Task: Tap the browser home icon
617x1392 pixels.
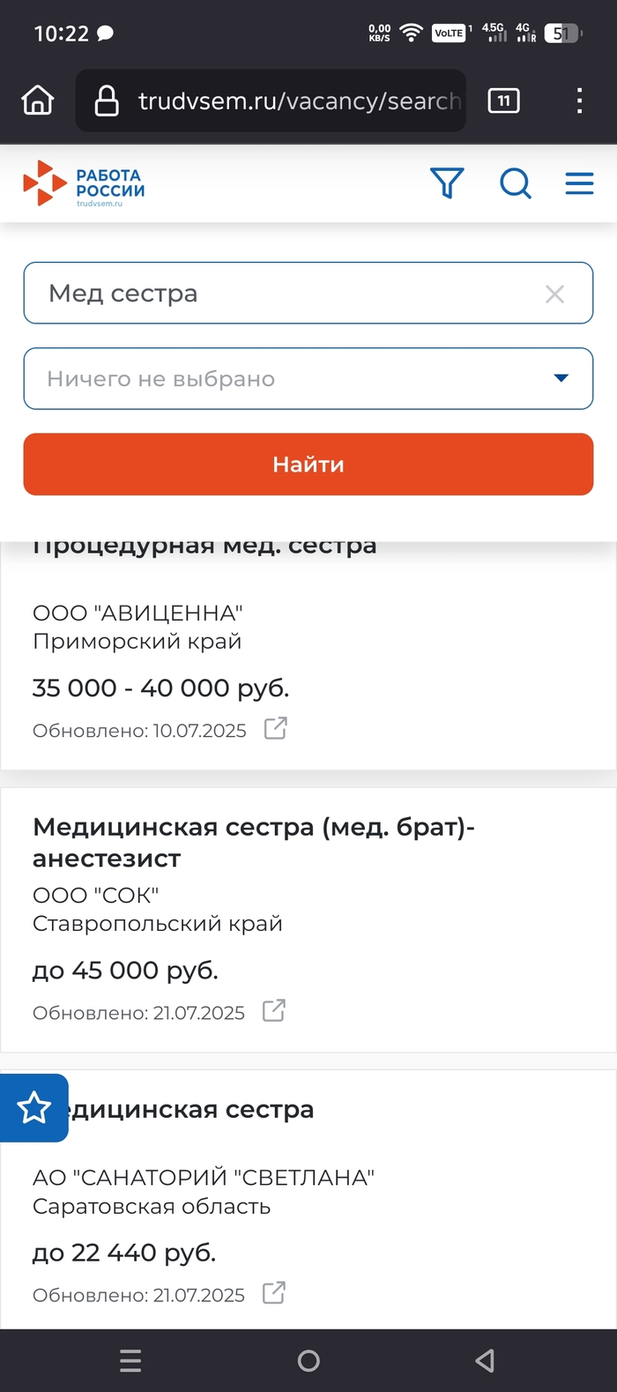Action: pos(37,101)
